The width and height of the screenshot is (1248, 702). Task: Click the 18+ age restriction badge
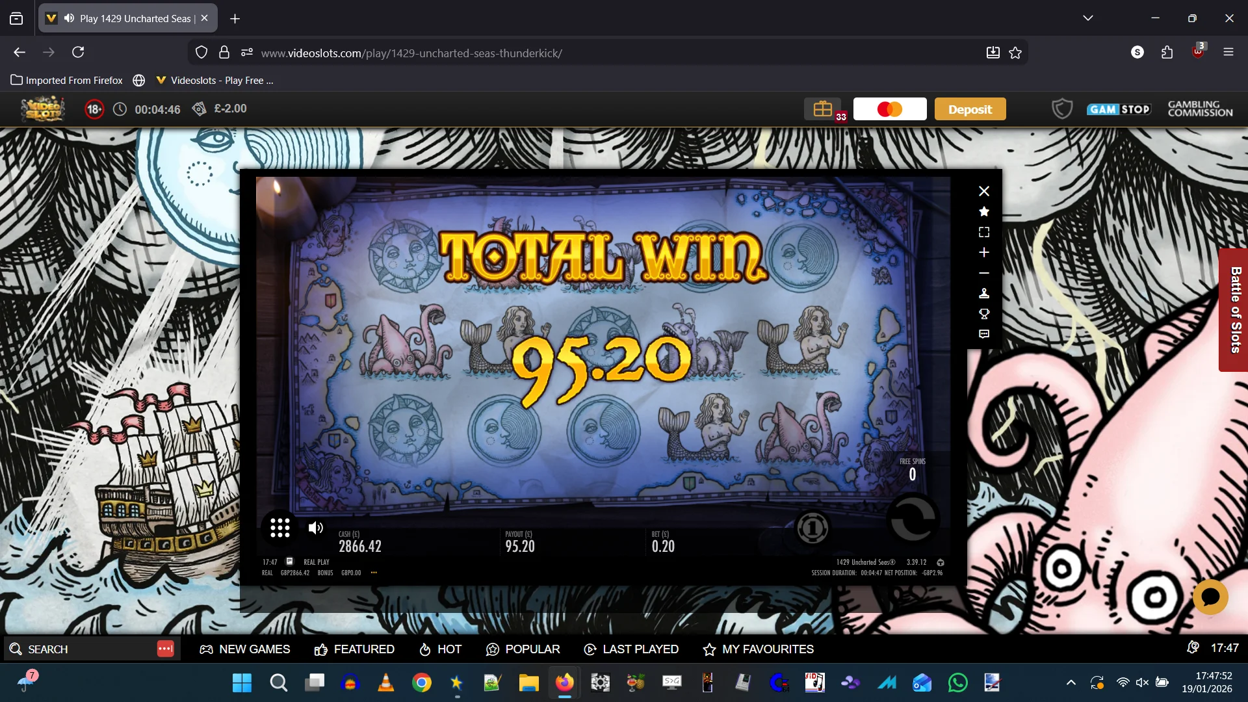[x=94, y=109]
